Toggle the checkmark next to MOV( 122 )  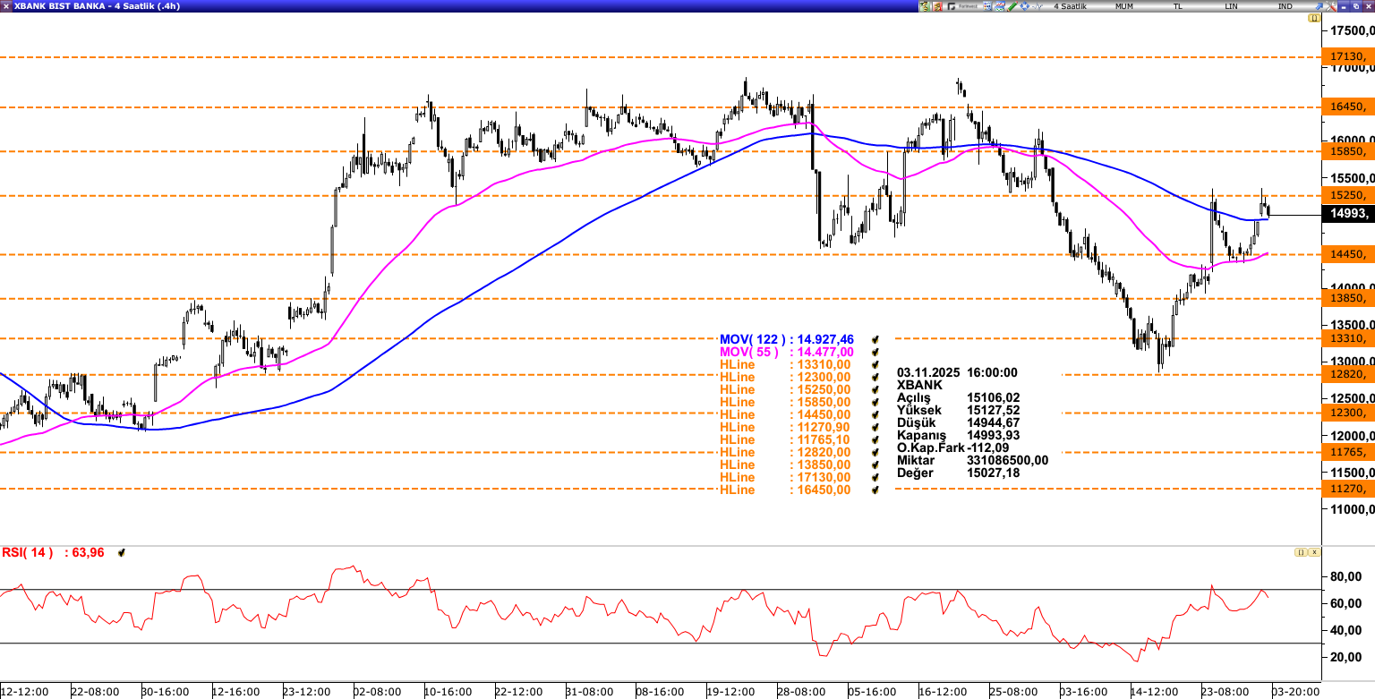pos(875,339)
